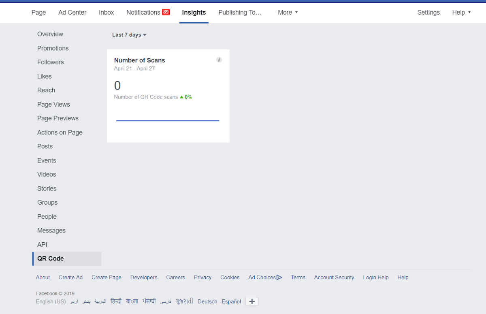This screenshot has height=314, width=486.
Task: Select the Messages insights section
Action: (x=51, y=230)
